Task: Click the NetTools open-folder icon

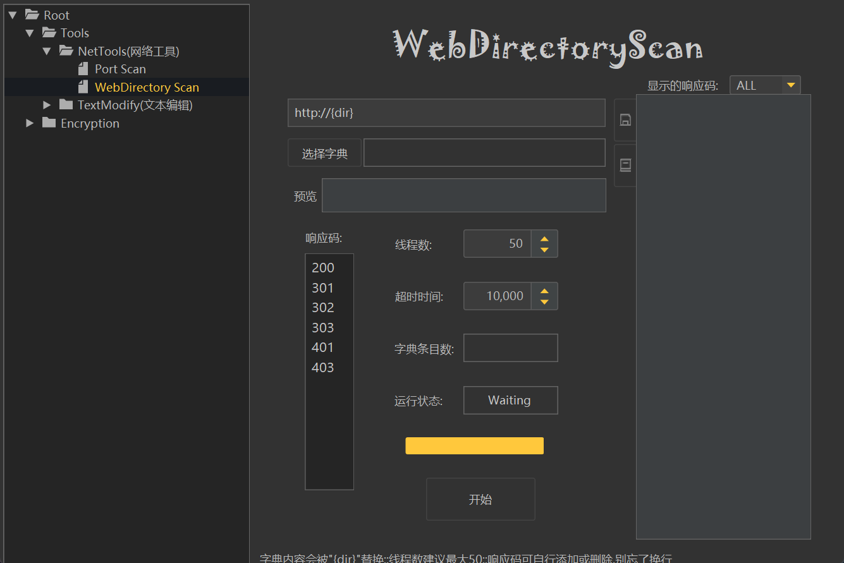Action: [x=66, y=51]
